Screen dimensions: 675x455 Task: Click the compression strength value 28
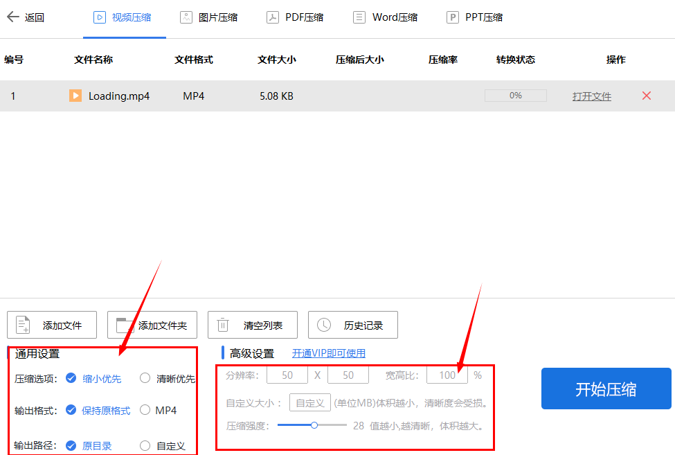point(359,426)
